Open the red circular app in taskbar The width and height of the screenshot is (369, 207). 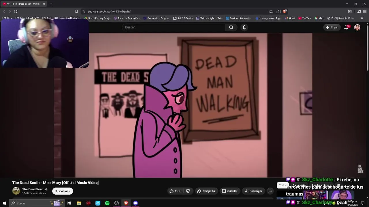pyautogui.click(x=88, y=203)
